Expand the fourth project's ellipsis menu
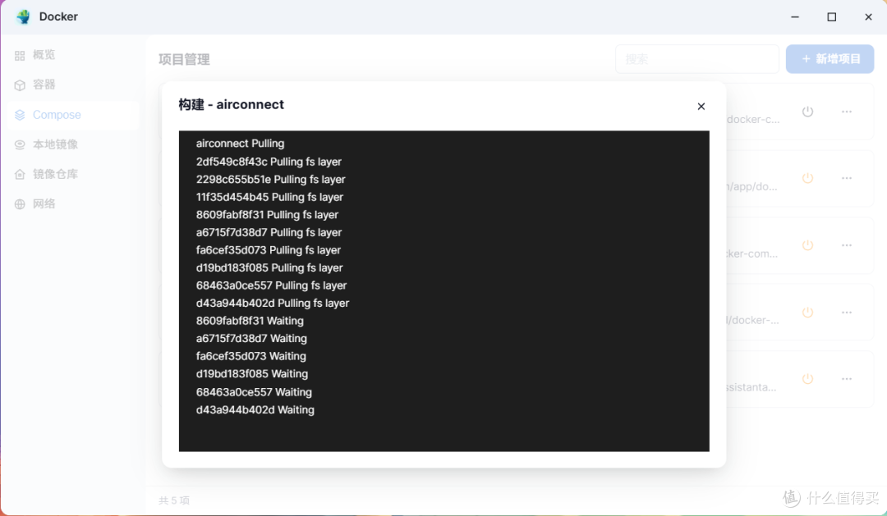 [x=846, y=313]
